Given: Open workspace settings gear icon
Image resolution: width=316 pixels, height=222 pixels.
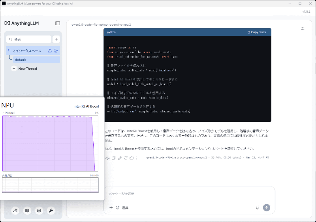Looking at the screenshot, I should click(x=56, y=51).
